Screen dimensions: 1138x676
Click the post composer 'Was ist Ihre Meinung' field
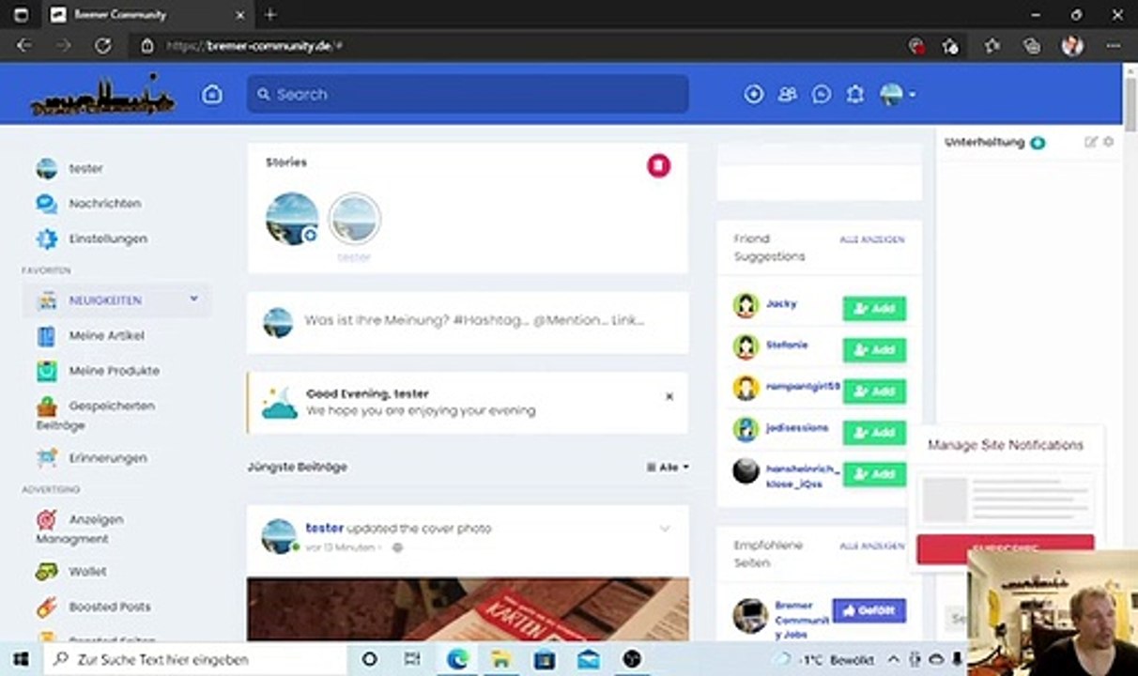click(474, 320)
